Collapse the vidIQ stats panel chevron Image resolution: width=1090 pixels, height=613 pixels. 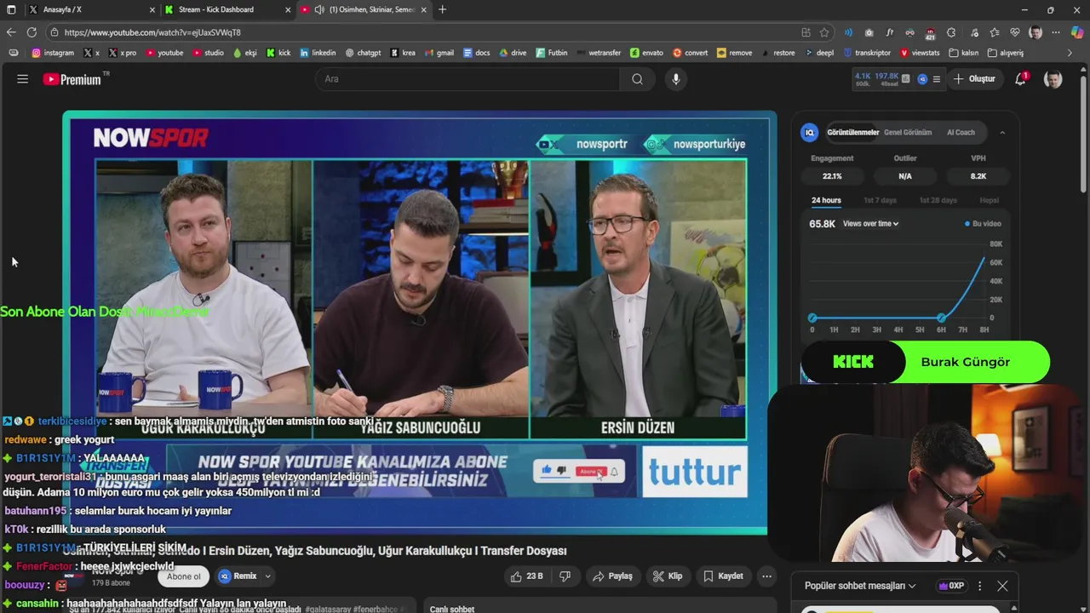[x=1002, y=133]
